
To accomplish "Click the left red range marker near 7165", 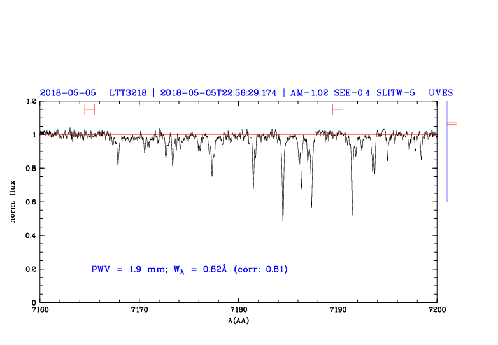I will click(x=89, y=109).
